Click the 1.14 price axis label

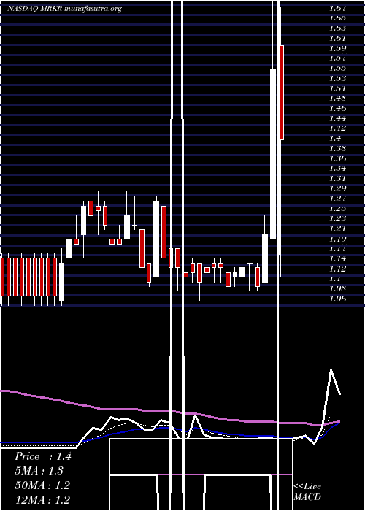click(x=337, y=259)
